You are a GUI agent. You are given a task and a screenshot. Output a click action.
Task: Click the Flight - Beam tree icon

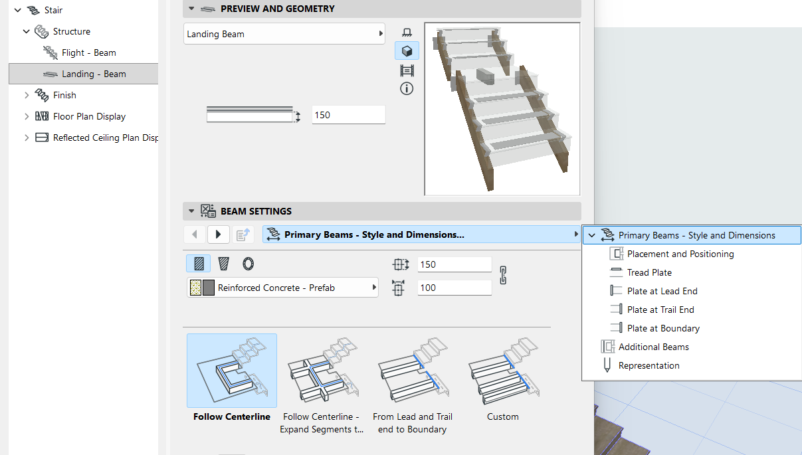[x=50, y=52]
